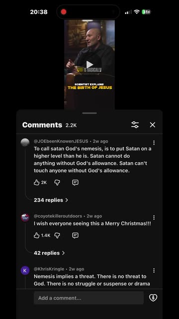Image resolution: width=179 pixels, height=319 pixels.
Task: Dislike the Merry Christmas comment
Action: coord(57,235)
